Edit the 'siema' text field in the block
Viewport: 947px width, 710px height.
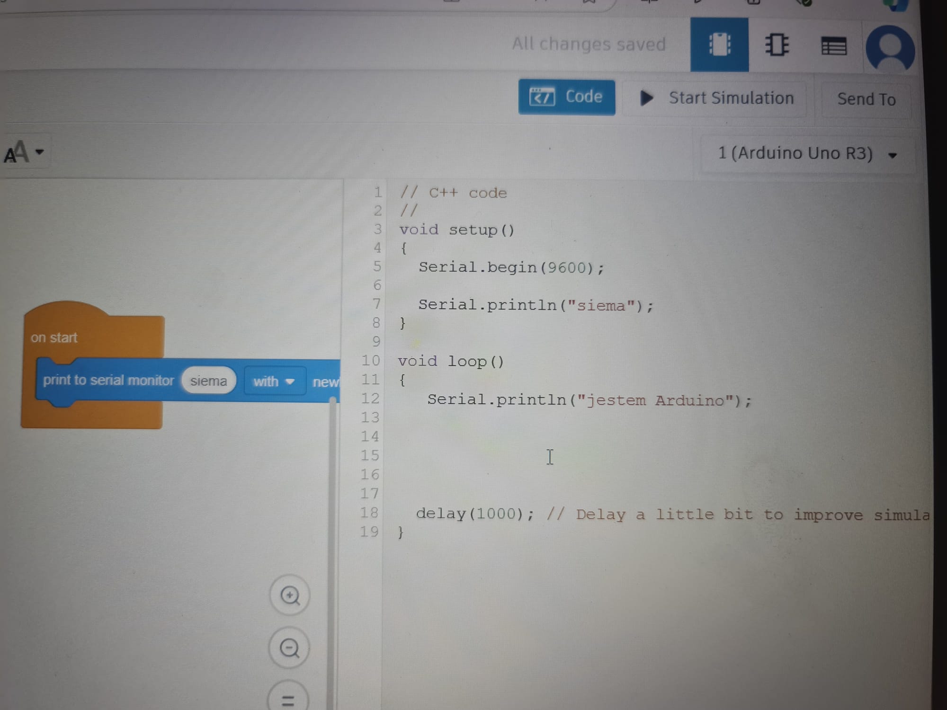point(208,381)
